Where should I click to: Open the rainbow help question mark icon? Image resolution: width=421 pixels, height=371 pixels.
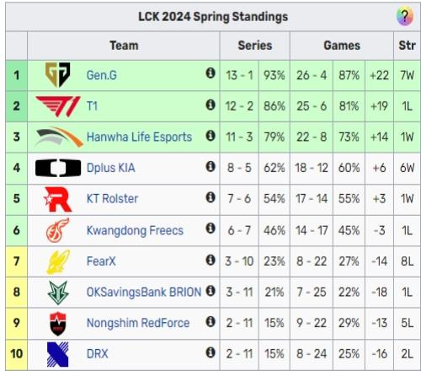click(x=404, y=16)
